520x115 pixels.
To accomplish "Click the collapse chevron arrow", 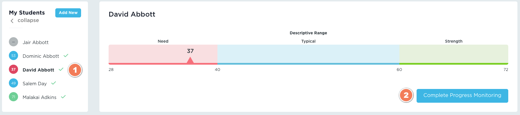I will [12, 21].
